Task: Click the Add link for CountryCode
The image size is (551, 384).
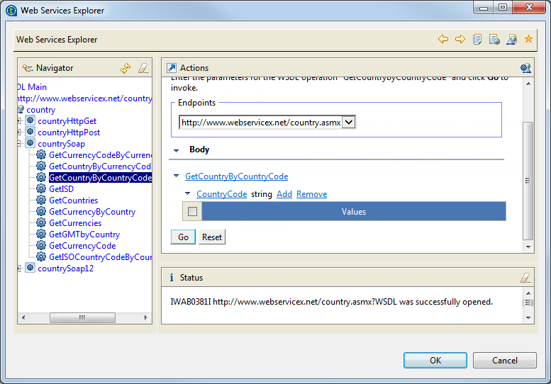Action: (284, 194)
